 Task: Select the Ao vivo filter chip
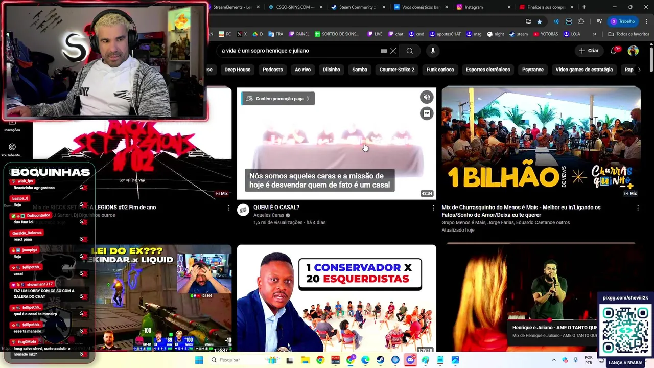[302, 70]
